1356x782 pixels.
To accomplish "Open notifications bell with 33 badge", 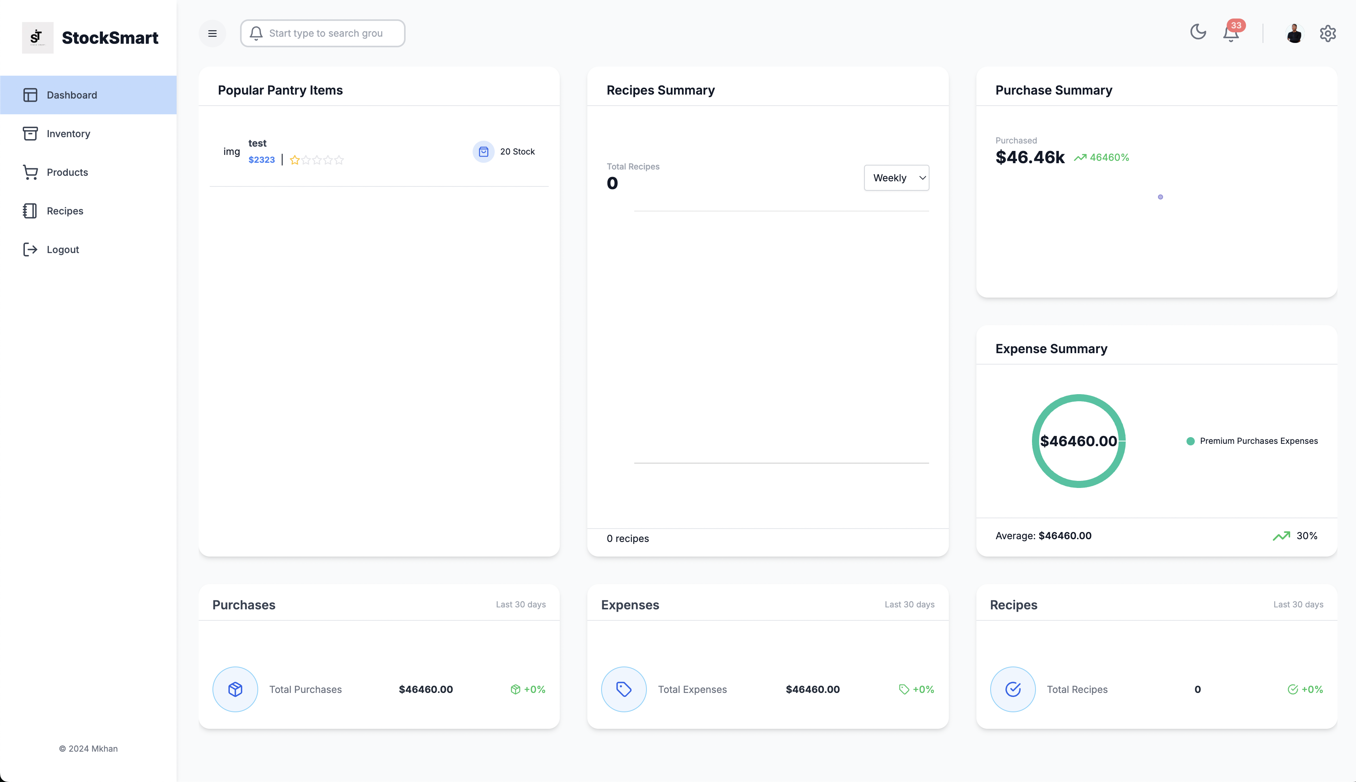I will coord(1231,33).
